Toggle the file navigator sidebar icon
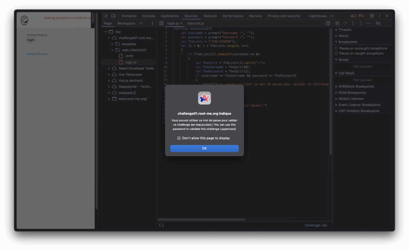This screenshot has height=250, width=409. coord(161,23)
